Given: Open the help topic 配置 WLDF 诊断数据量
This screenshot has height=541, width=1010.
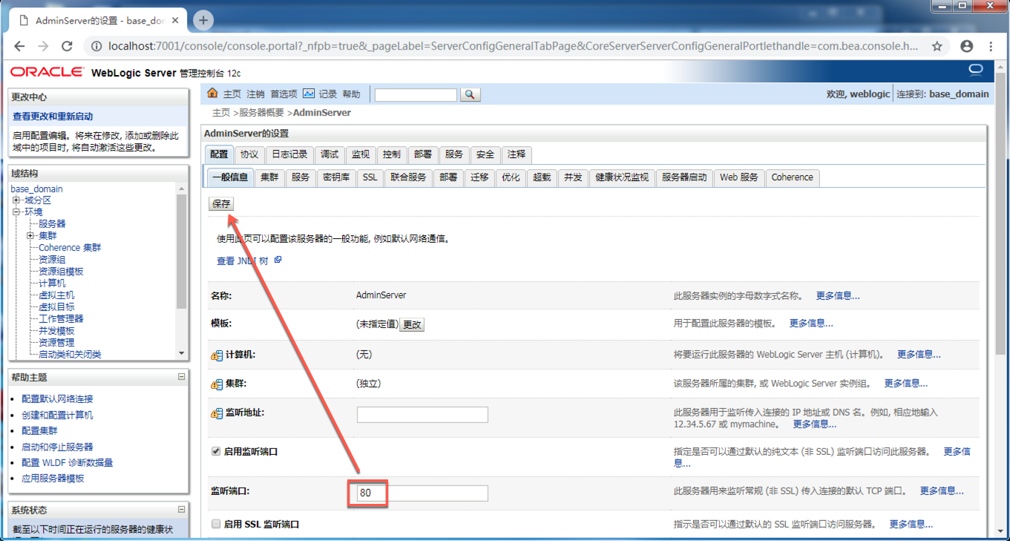Looking at the screenshot, I should click(68, 463).
